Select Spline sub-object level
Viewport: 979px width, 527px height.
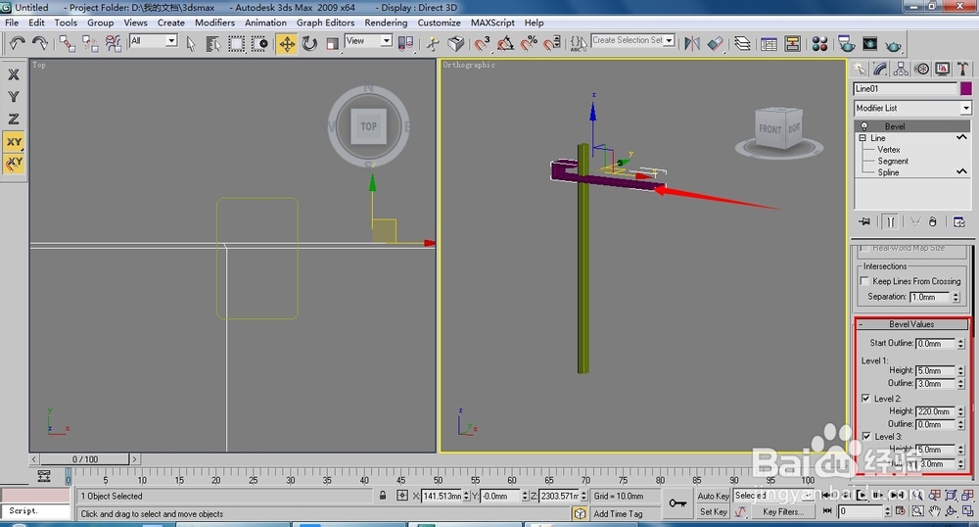(x=888, y=172)
